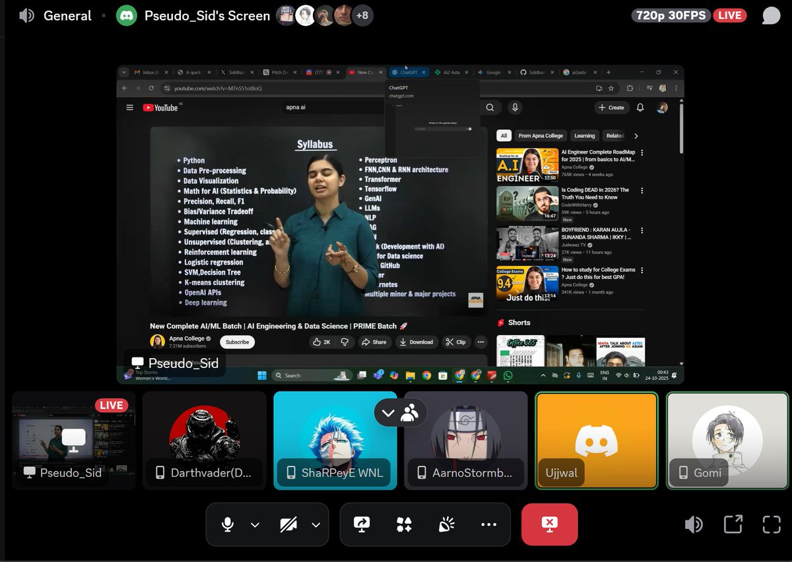Click the YouTube logo

(x=162, y=108)
